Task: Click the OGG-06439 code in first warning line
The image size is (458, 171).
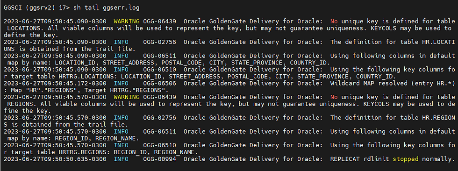Action: click(159, 21)
